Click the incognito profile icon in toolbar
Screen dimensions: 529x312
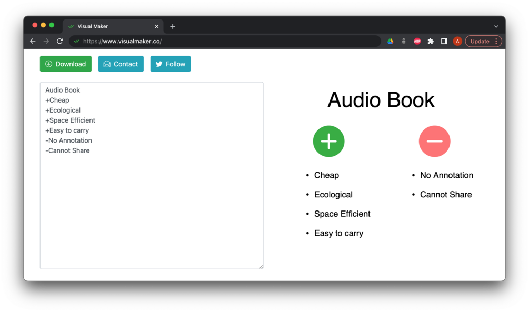click(403, 41)
